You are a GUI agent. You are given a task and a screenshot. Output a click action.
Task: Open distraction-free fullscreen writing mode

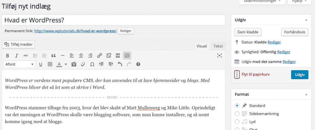coord(219,56)
